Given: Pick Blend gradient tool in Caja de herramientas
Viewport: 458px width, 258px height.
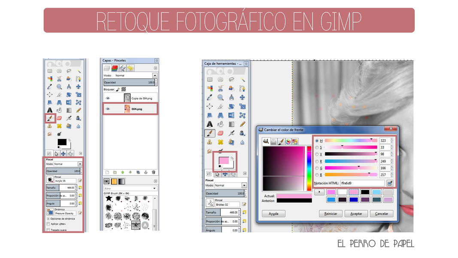Looking at the screenshot, I should point(231,124).
